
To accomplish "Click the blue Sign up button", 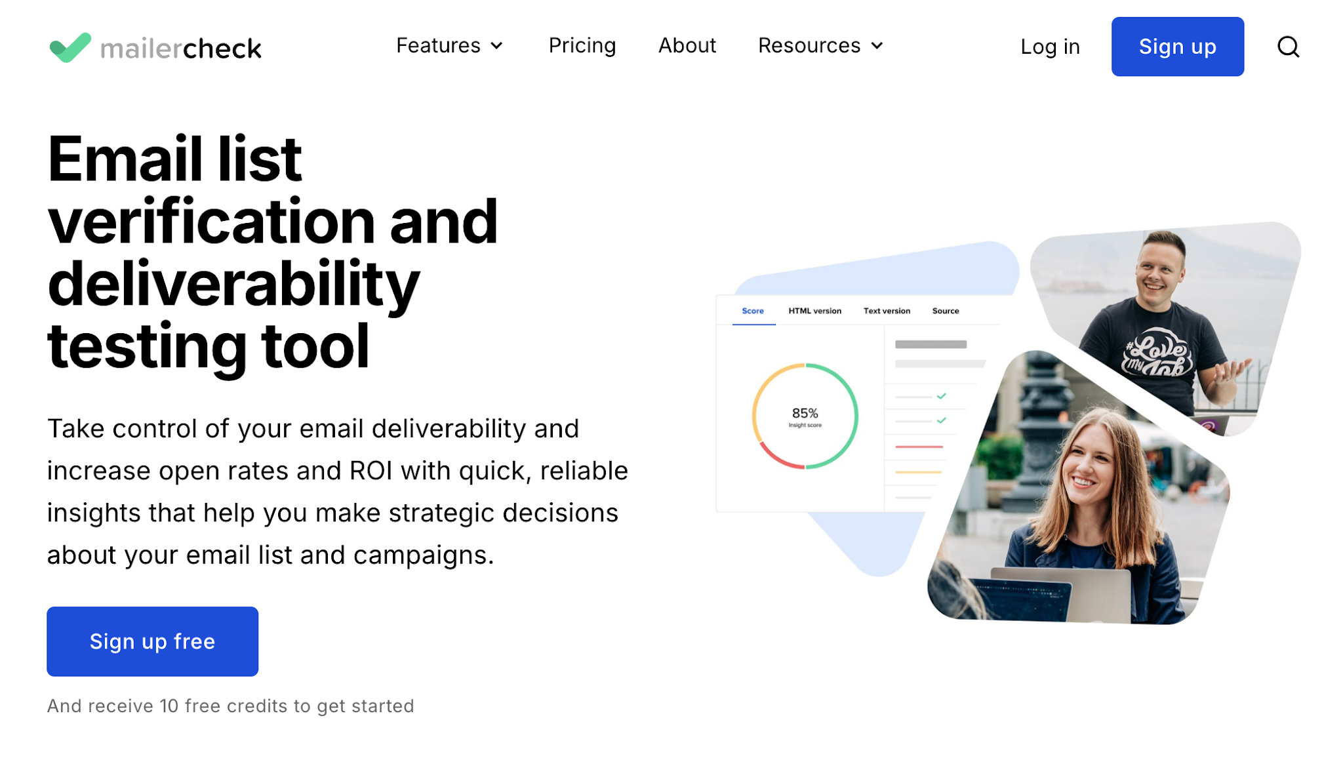I will click(1177, 47).
